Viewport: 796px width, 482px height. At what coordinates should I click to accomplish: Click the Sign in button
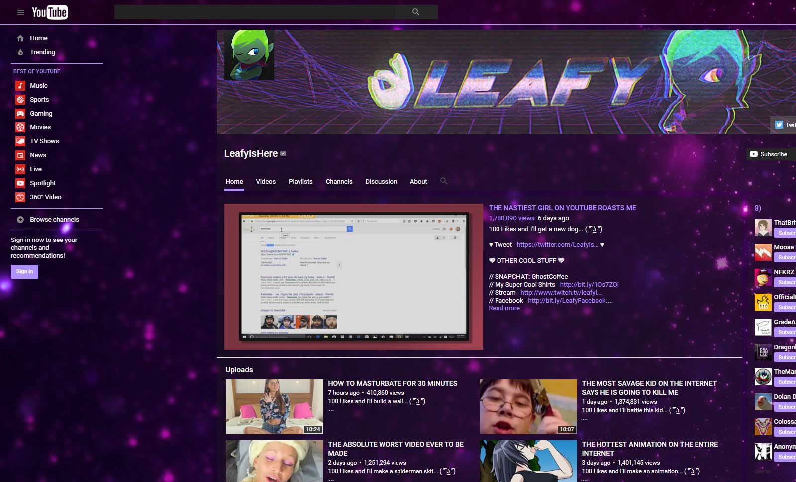(24, 272)
